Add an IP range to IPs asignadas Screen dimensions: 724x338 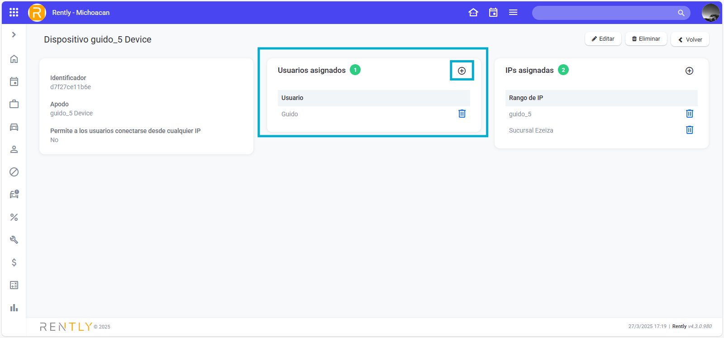(x=689, y=71)
